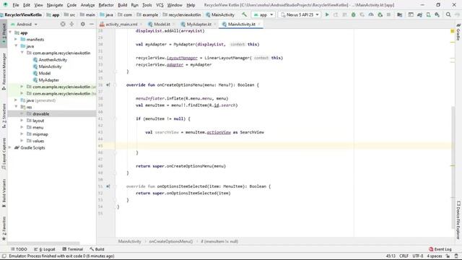The width and height of the screenshot is (462, 260).
Task: Open Nexus 5 API 25 device dropdown
Action: [300, 14]
